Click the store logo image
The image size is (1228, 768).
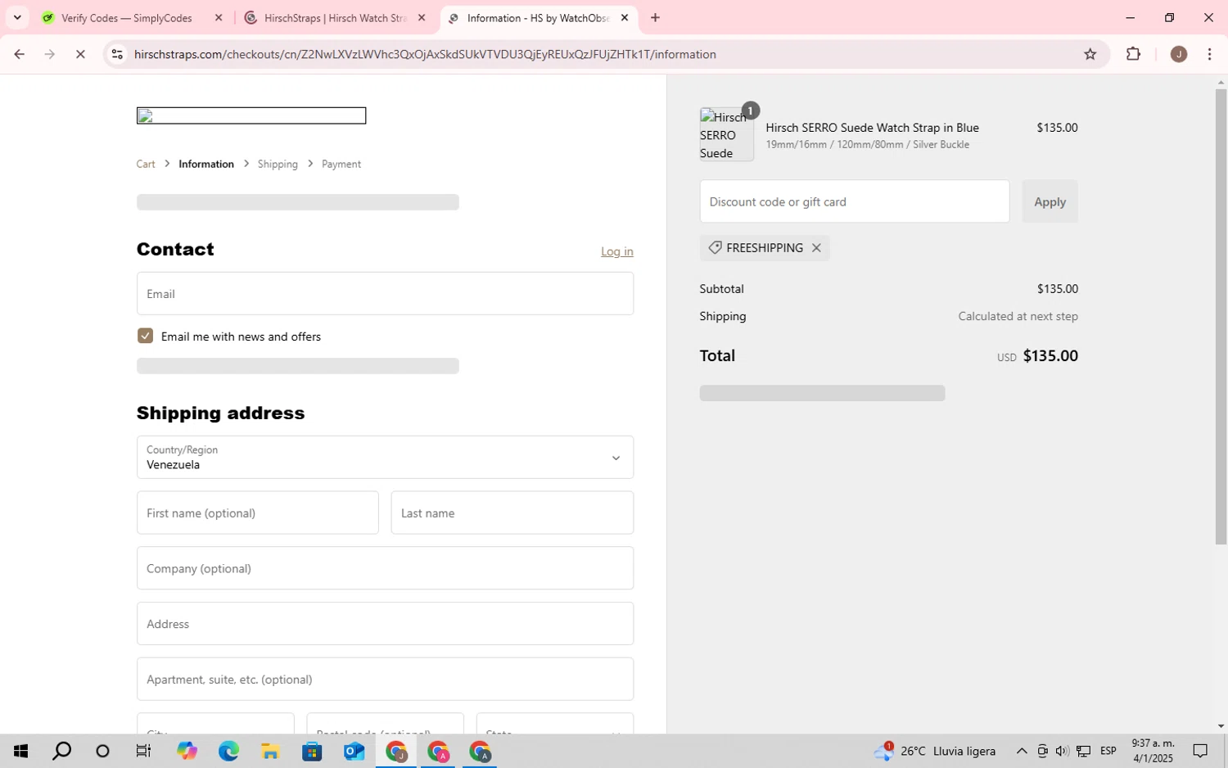click(x=251, y=115)
